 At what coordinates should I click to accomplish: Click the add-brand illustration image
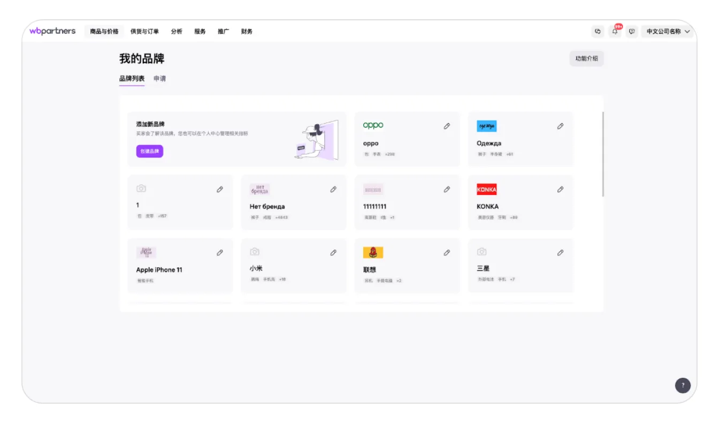(317, 139)
